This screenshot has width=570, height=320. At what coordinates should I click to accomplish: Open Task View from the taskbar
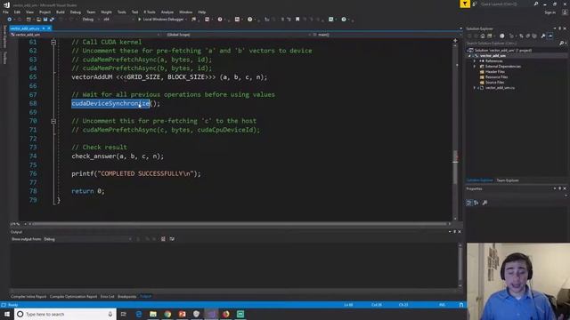(124, 314)
